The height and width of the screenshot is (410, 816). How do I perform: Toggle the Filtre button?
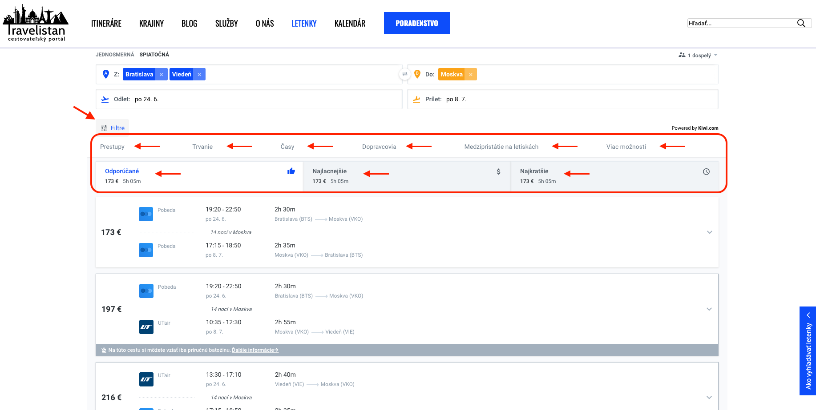113,127
